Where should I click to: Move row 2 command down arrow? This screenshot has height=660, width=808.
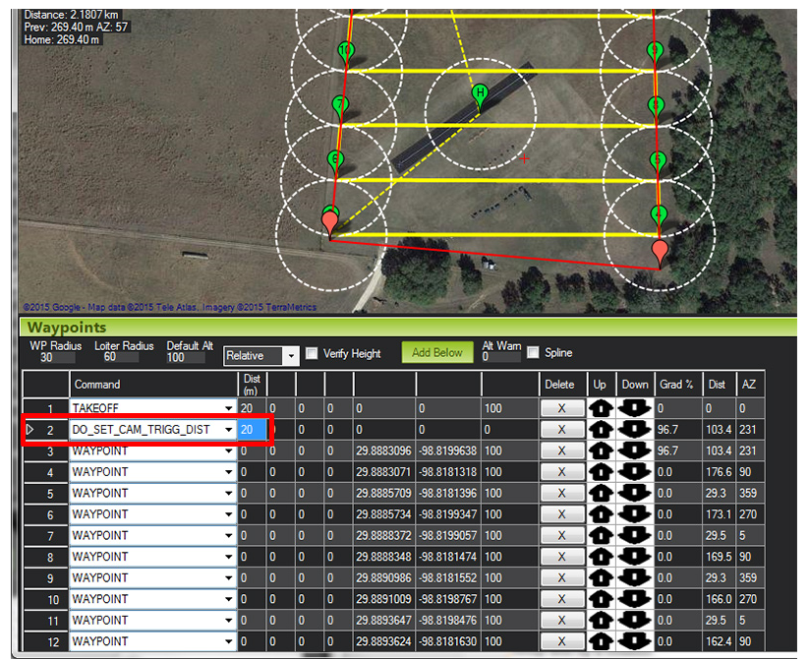635,430
